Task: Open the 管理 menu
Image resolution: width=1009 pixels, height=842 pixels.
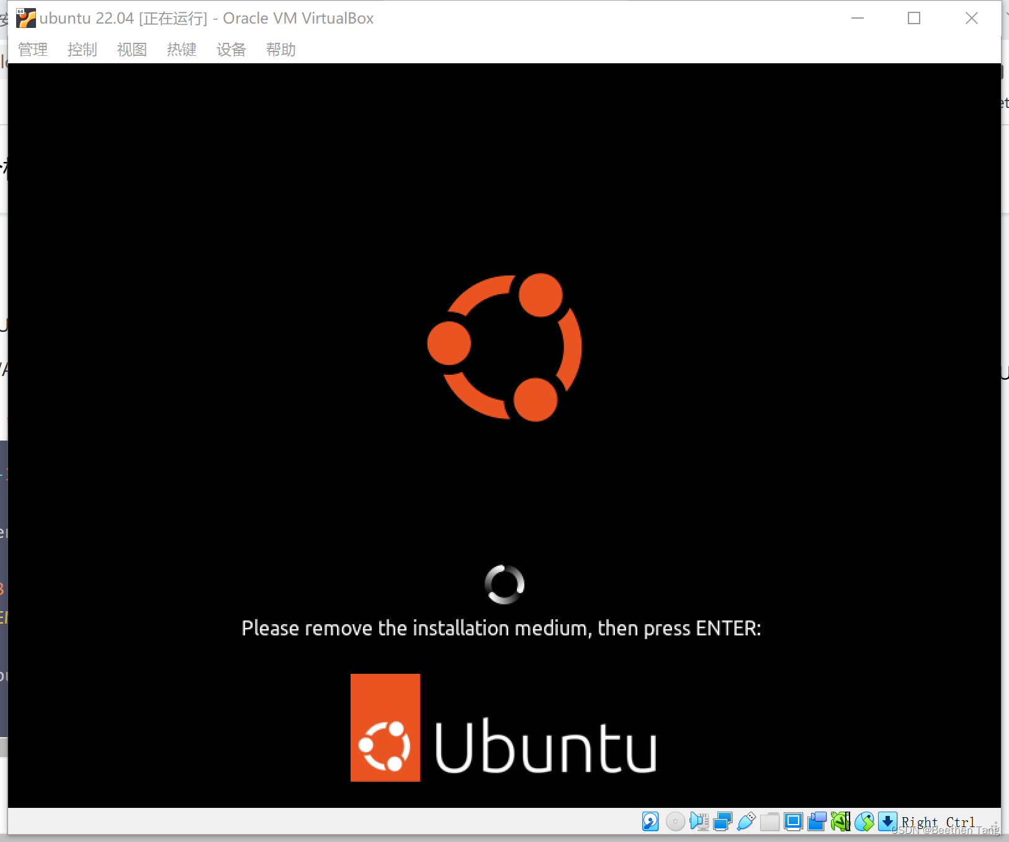Action: coord(33,49)
